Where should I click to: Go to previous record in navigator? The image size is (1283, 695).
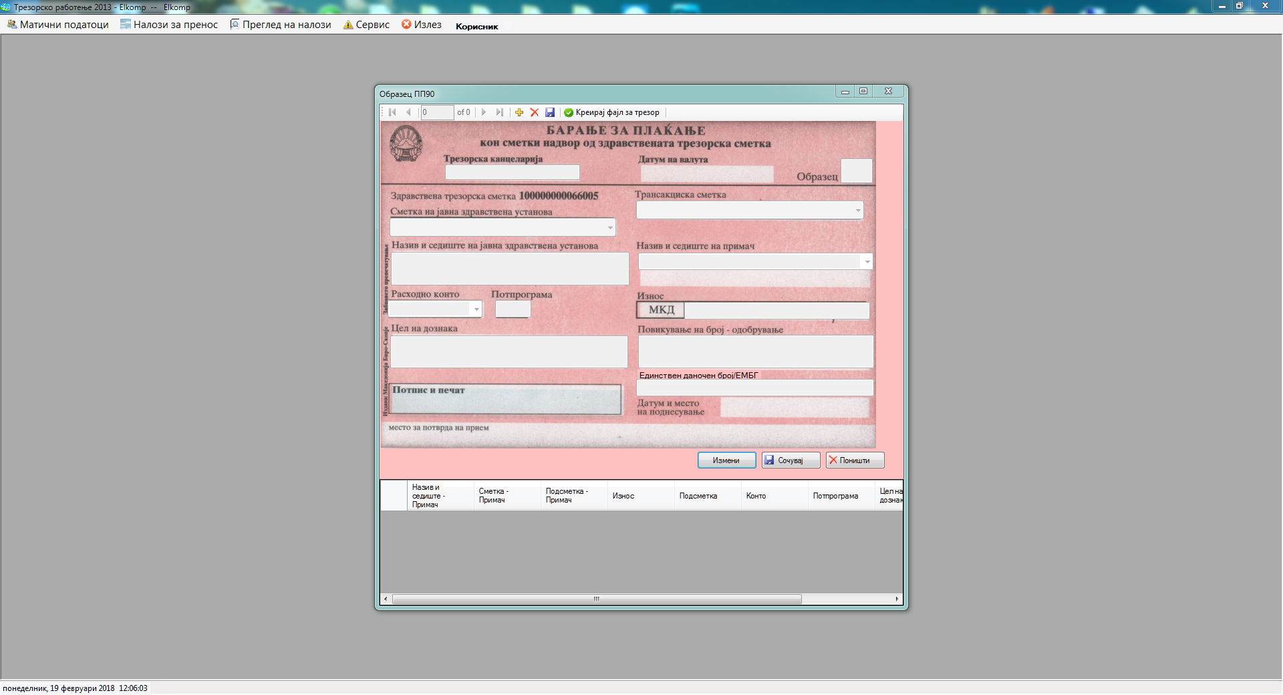[x=408, y=112]
